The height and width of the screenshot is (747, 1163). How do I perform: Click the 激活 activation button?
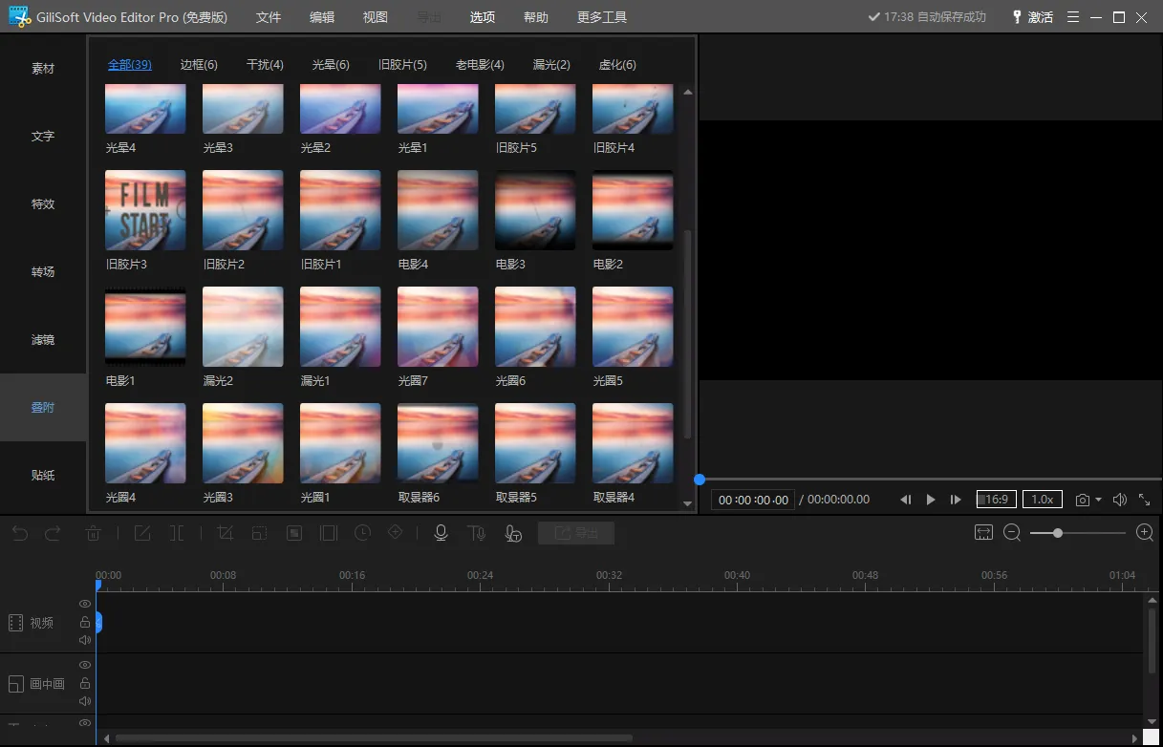pos(1032,17)
